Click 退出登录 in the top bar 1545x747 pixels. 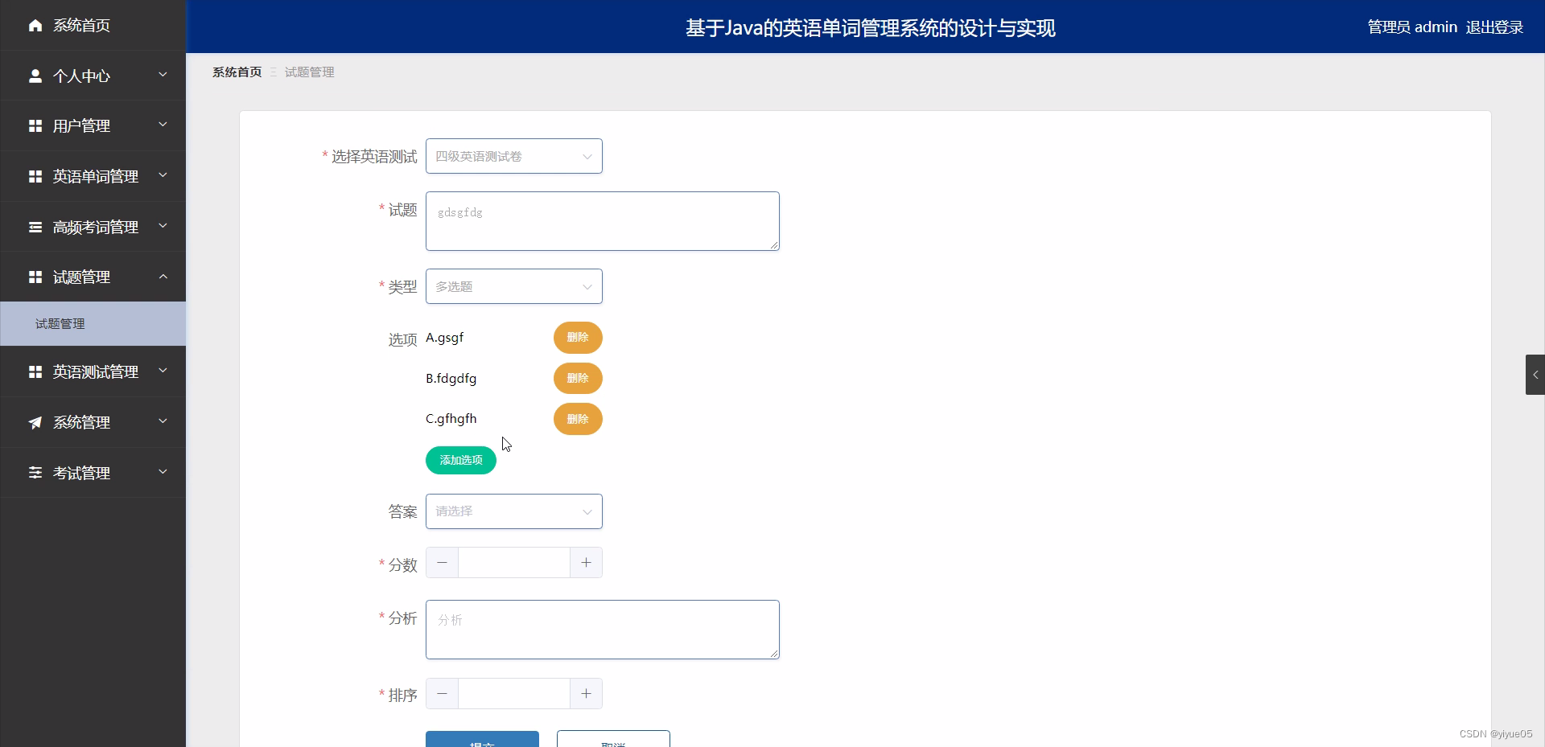pos(1493,27)
